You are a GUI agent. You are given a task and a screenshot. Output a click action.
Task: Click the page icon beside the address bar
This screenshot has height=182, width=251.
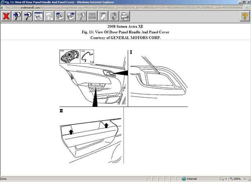247,8
